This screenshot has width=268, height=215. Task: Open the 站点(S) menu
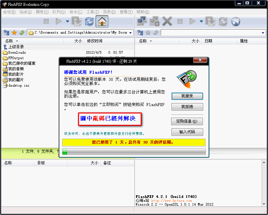pos(26,12)
